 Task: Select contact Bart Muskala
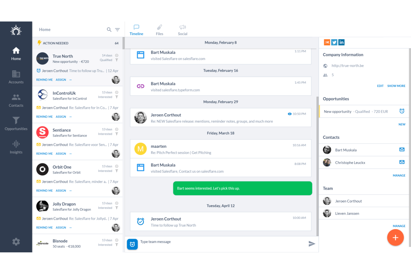364,150
